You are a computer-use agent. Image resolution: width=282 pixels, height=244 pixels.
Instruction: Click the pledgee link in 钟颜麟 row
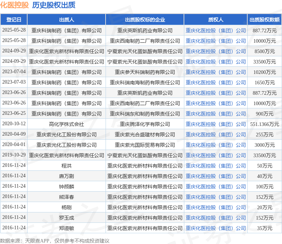[x=215, y=187]
